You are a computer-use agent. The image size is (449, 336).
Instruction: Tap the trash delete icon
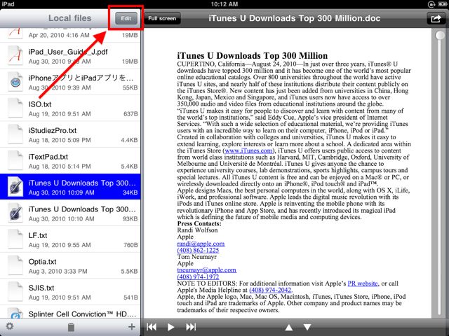(x=71, y=327)
